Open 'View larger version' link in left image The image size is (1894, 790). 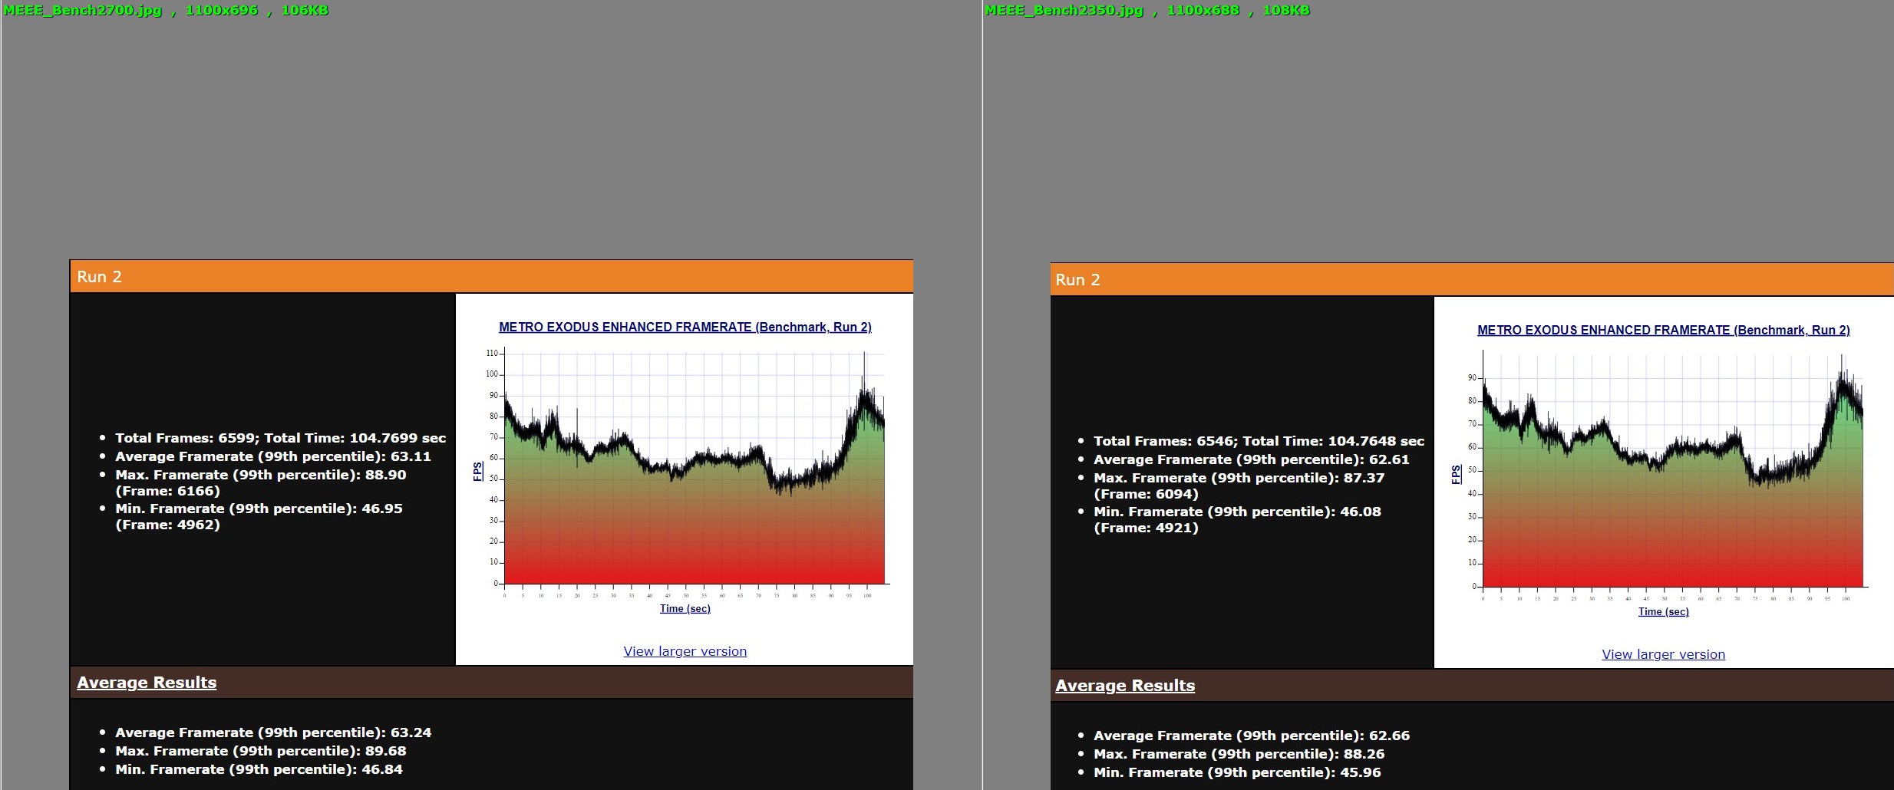click(685, 651)
